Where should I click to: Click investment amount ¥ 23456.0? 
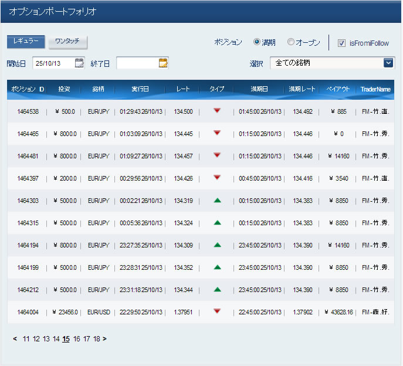pyautogui.click(x=65, y=312)
